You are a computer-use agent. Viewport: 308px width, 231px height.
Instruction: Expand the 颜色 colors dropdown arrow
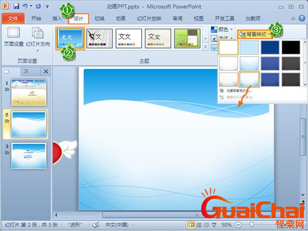point(232,30)
